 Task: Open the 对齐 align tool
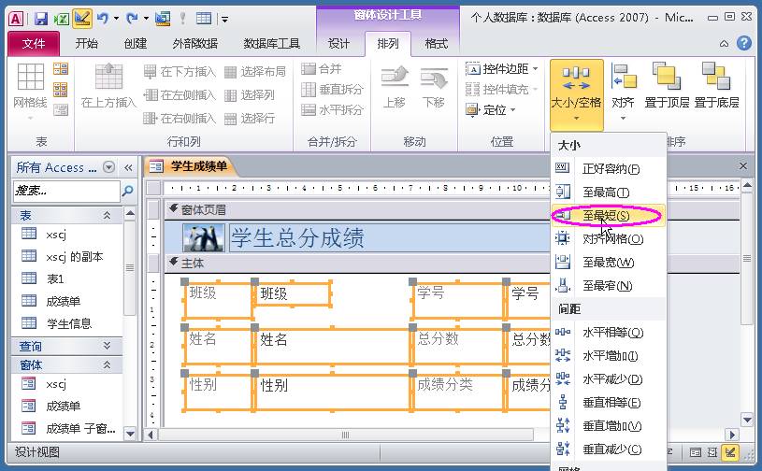623,92
